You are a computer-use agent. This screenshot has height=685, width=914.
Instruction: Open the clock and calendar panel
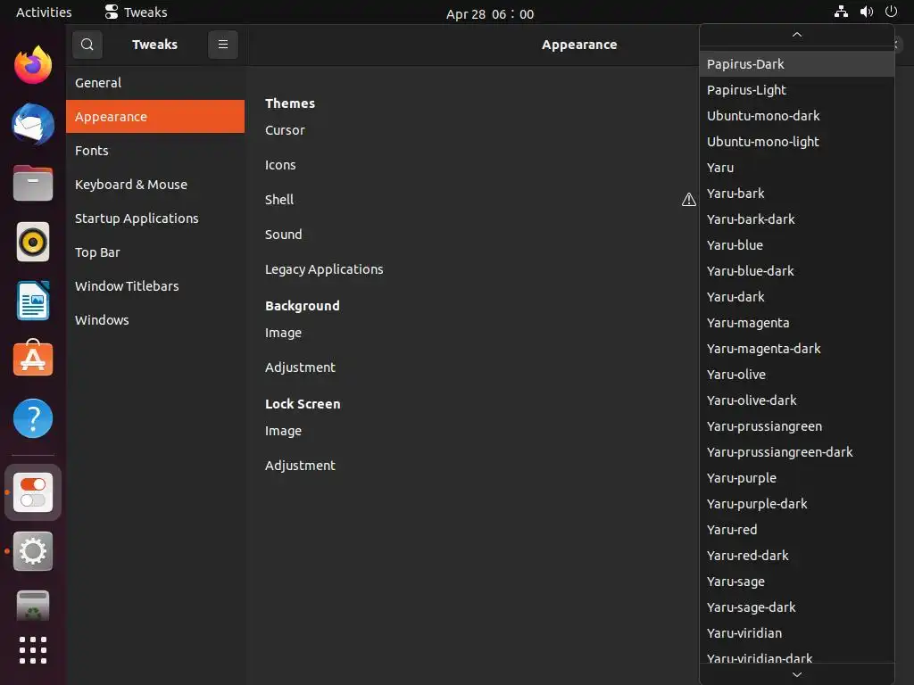(489, 13)
